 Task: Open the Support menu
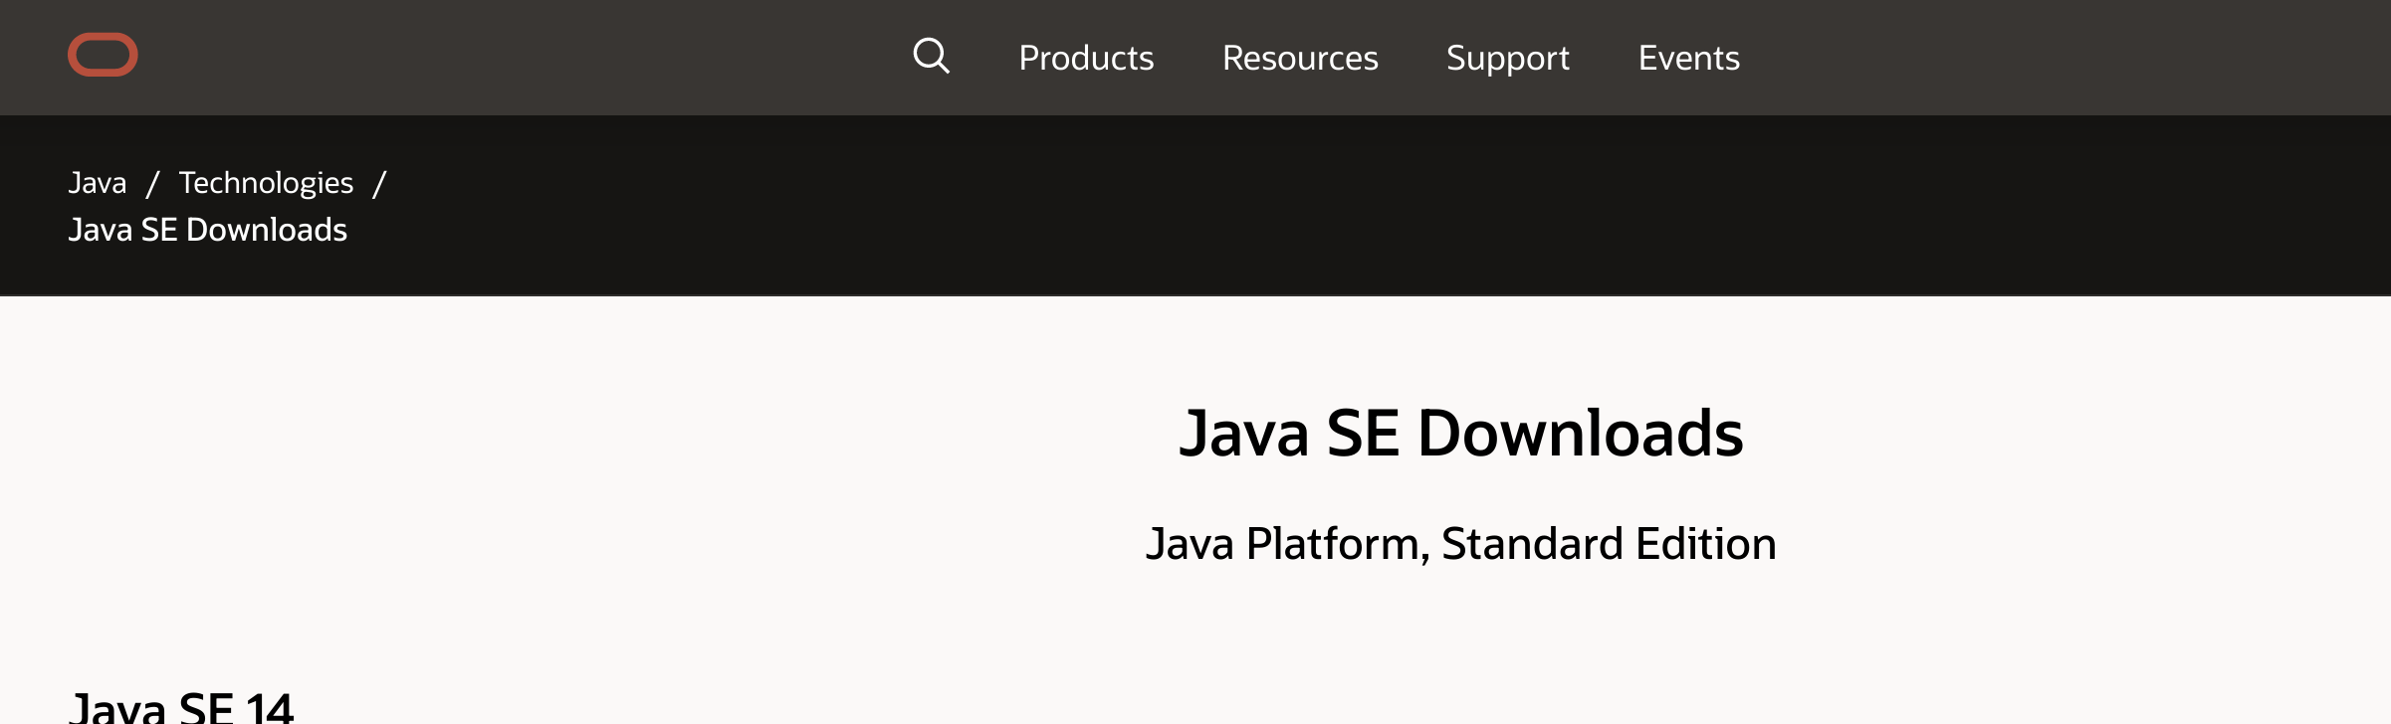(1508, 58)
